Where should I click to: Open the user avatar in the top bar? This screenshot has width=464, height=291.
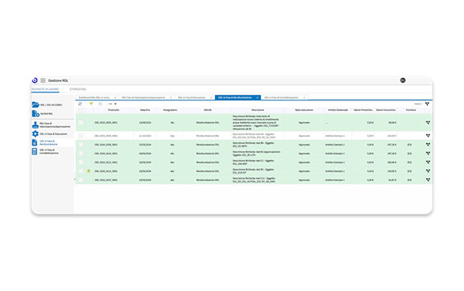click(x=403, y=80)
